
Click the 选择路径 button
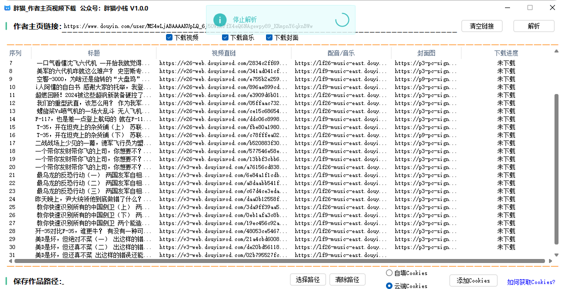tap(307, 279)
